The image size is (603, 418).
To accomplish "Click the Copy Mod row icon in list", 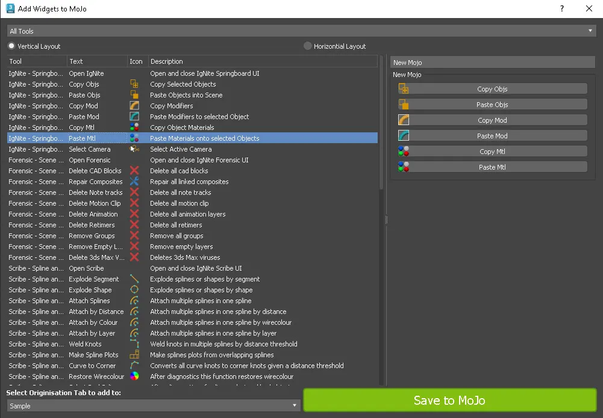I will pos(134,106).
